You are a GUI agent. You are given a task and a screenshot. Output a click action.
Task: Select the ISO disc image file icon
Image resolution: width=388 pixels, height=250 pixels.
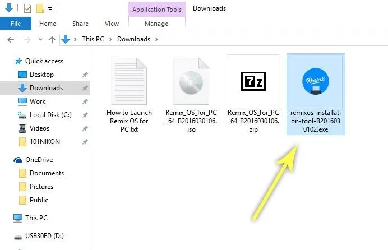point(191,81)
